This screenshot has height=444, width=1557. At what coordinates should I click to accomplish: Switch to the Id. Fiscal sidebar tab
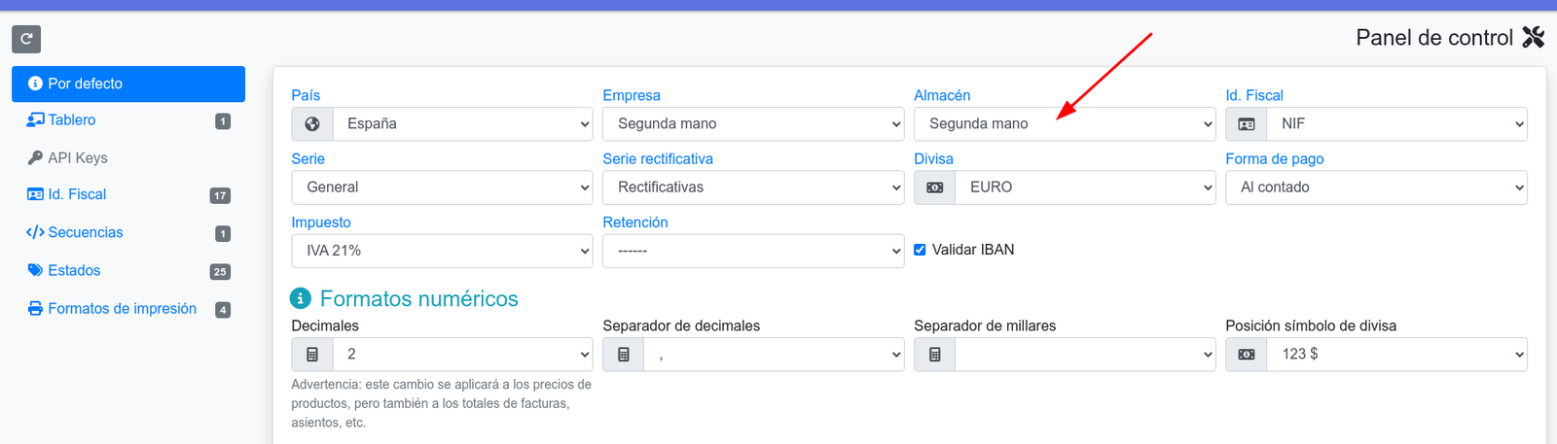tap(128, 194)
